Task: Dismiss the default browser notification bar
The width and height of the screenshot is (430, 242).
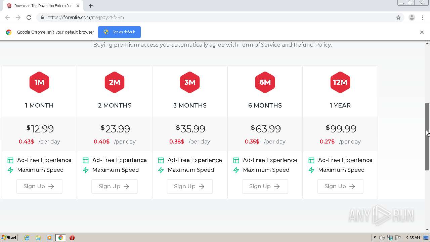Action: (x=422, y=32)
